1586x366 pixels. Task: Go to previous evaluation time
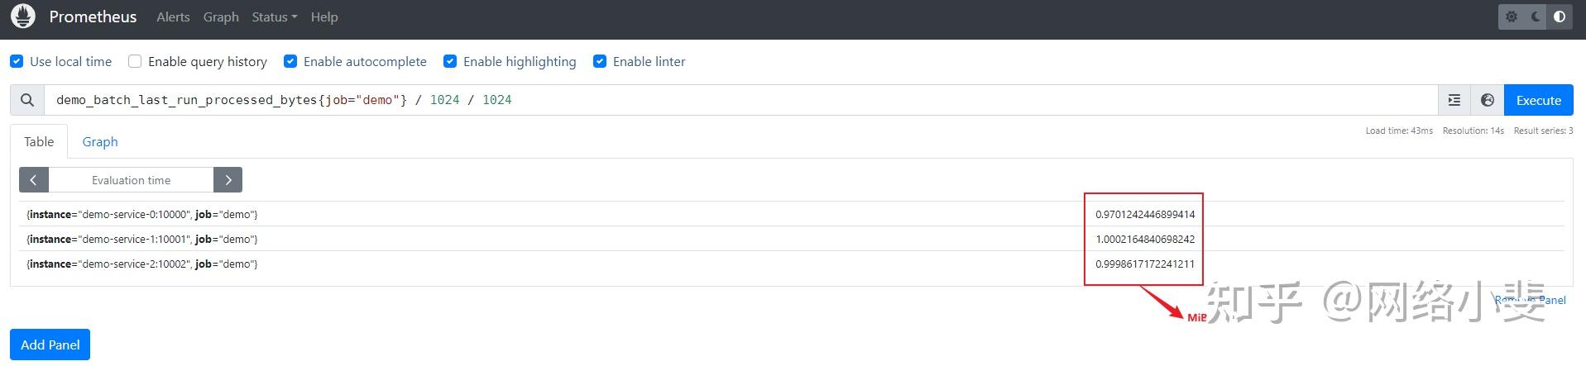[x=34, y=180]
